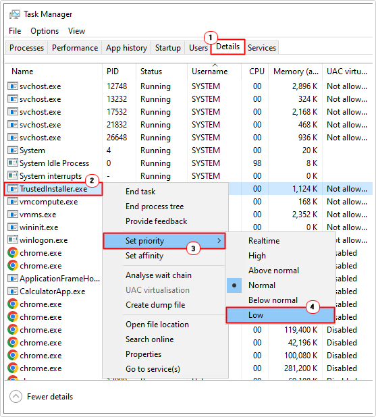
Task: Open the View menu
Action: point(77,31)
